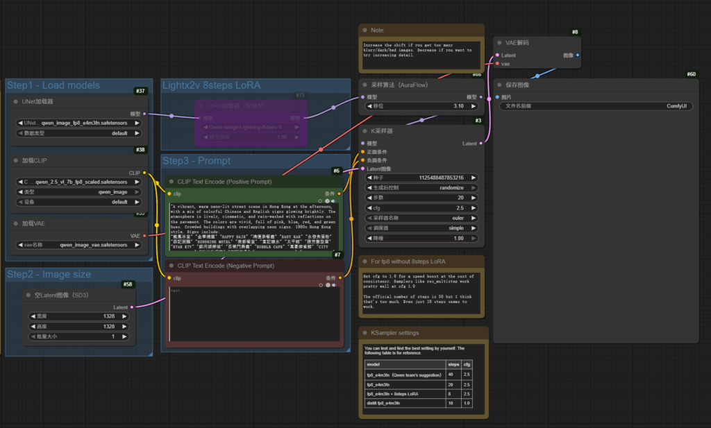
Task: Click the 图像 output port on VAE解码 node
Action: coord(578,55)
